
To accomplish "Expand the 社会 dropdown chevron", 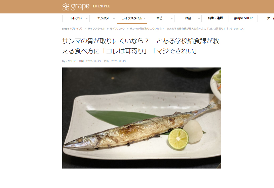I will point(199,18).
